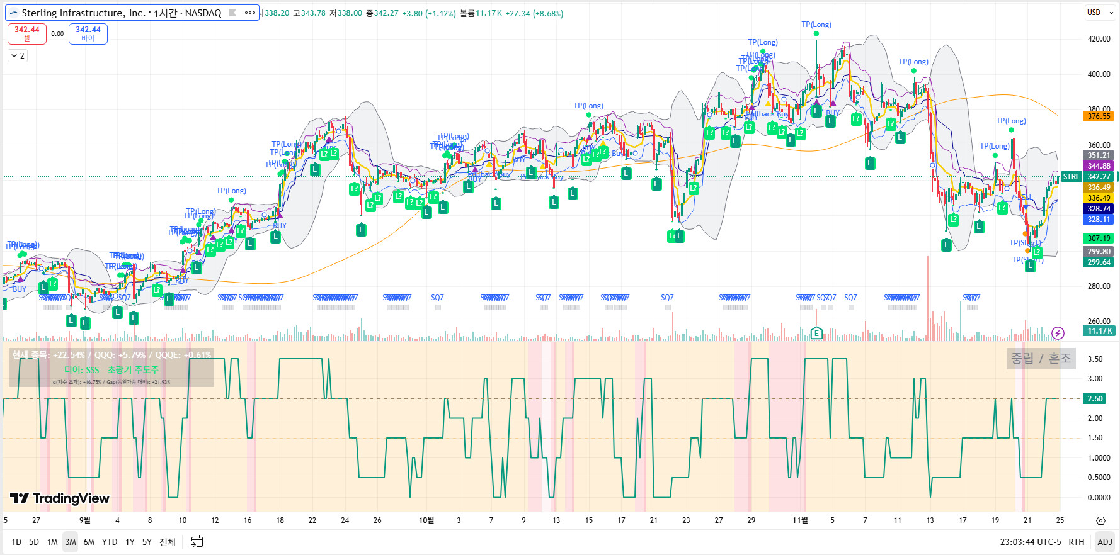Click the Sterling Infrastructure logo icon

point(14,13)
